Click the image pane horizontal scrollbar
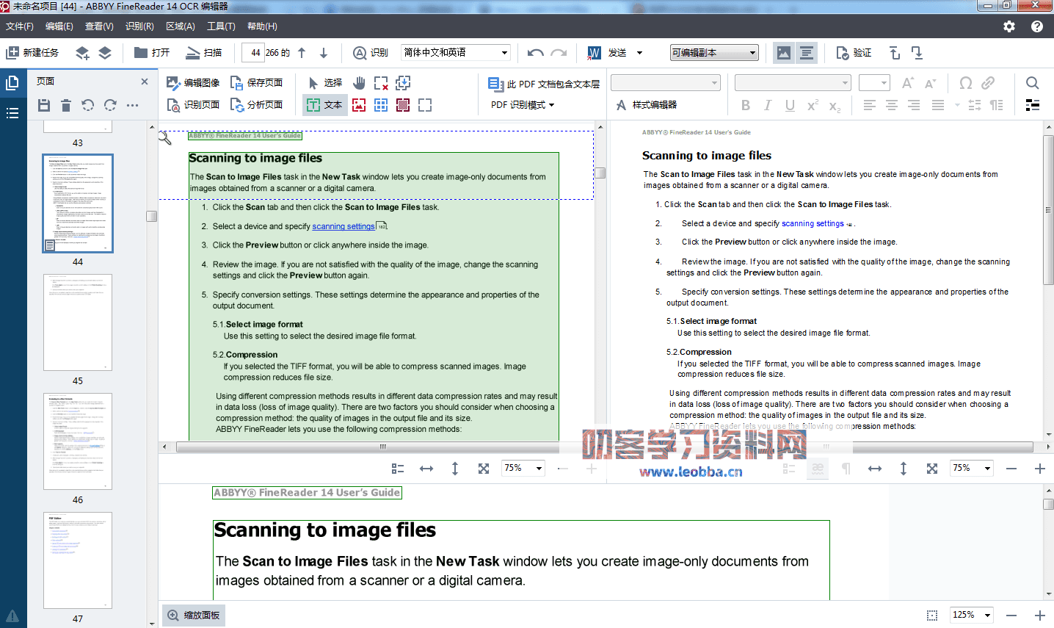1054x628 pixels. coord(382,447)
